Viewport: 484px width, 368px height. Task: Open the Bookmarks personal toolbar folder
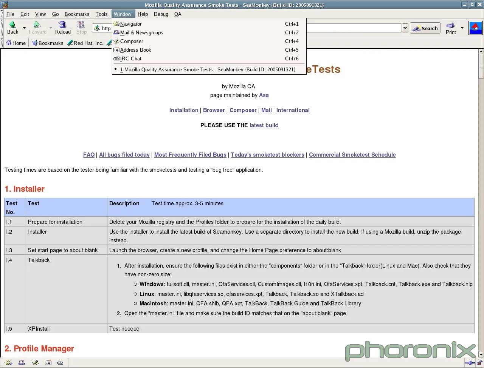[x=48, y=43]
